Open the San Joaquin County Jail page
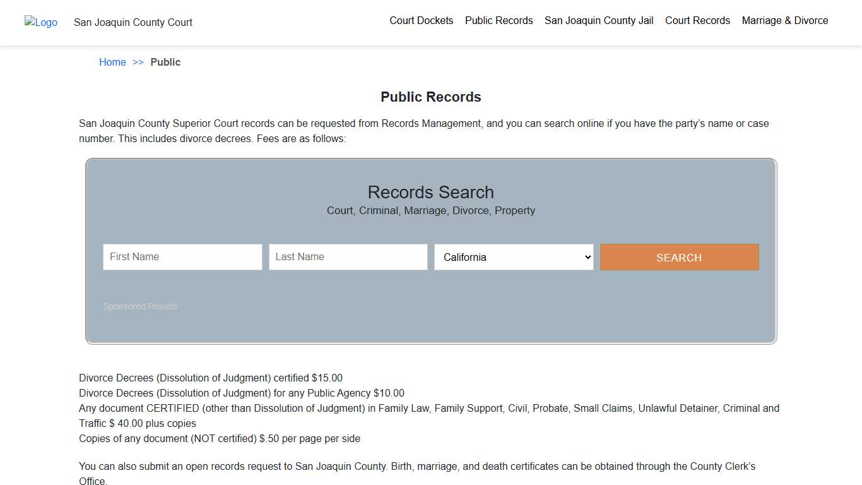862x485 pixels. click(598, 20)
